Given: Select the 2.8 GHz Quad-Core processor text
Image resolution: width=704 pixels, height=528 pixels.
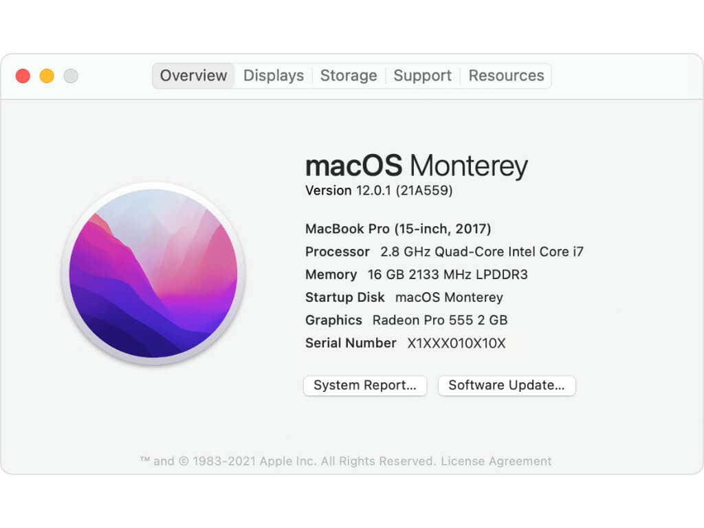Looking at the screenshot, I should pos(482,252).
